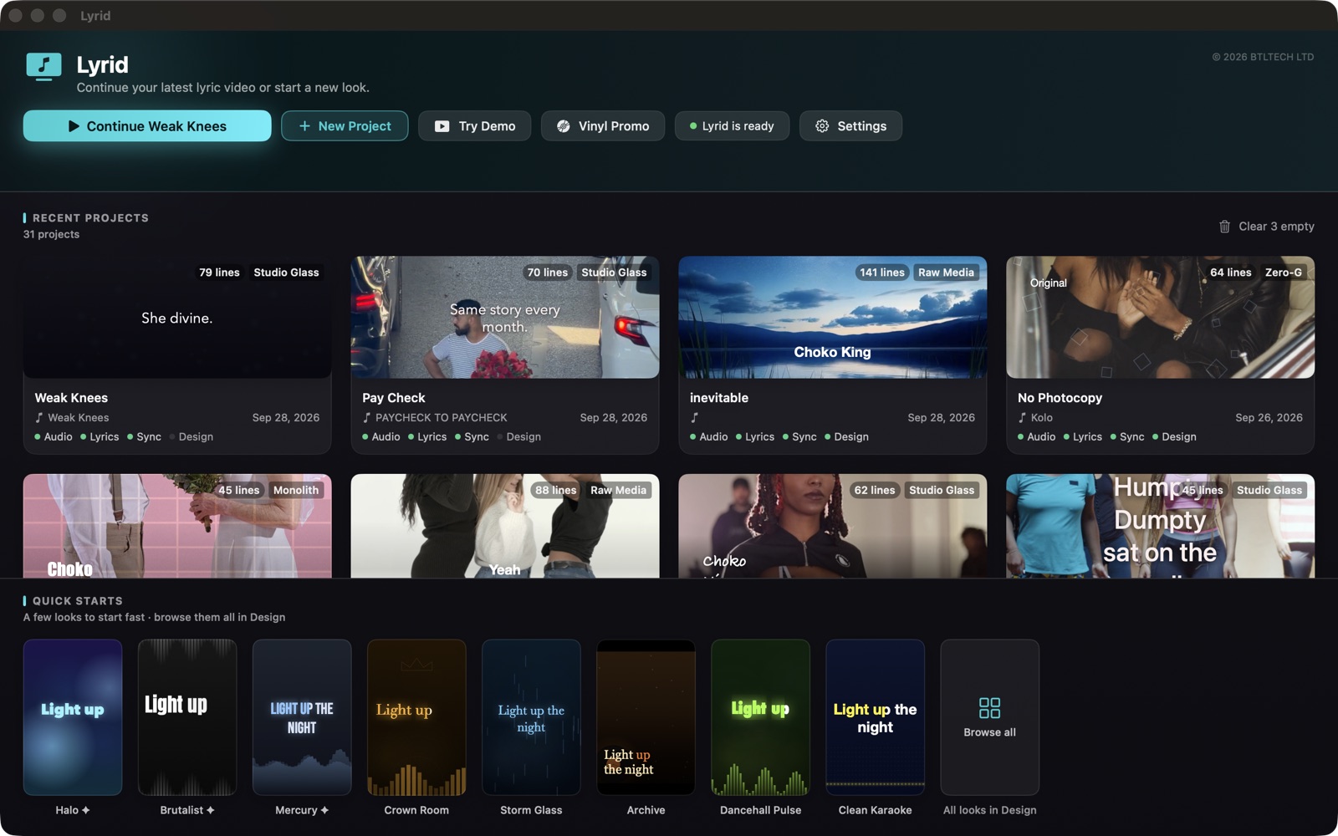Launch Vinyl Promo
The width and height of the screenshot is (1338, 836).
click(603, 126)
